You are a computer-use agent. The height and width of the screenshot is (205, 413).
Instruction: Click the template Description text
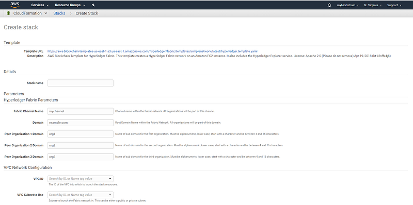coord(219,56)
